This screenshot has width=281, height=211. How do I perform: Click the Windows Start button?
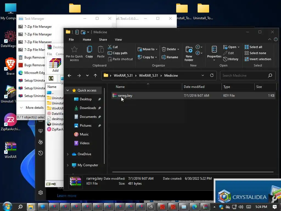pos(7,207)
